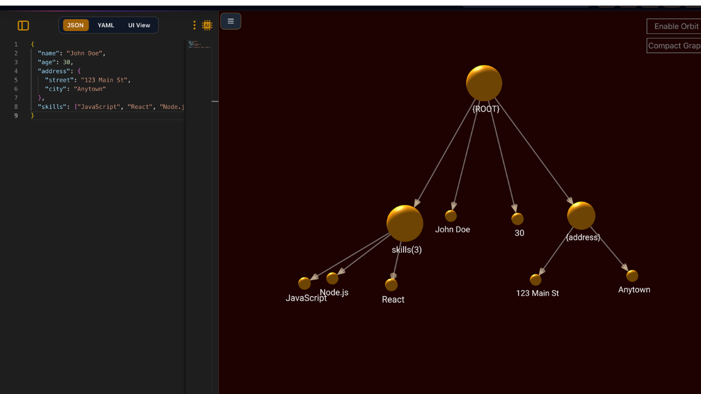Screen dimensions: 701x394
Task: Collapse the address node's children
Action: tap(581, 215)
